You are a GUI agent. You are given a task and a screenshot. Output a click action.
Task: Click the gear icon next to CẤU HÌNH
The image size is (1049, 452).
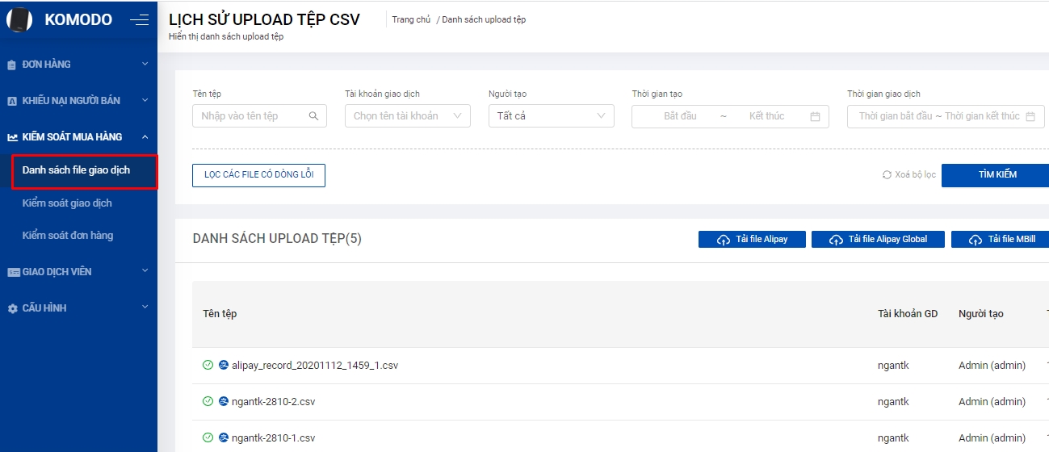point(12,308)
